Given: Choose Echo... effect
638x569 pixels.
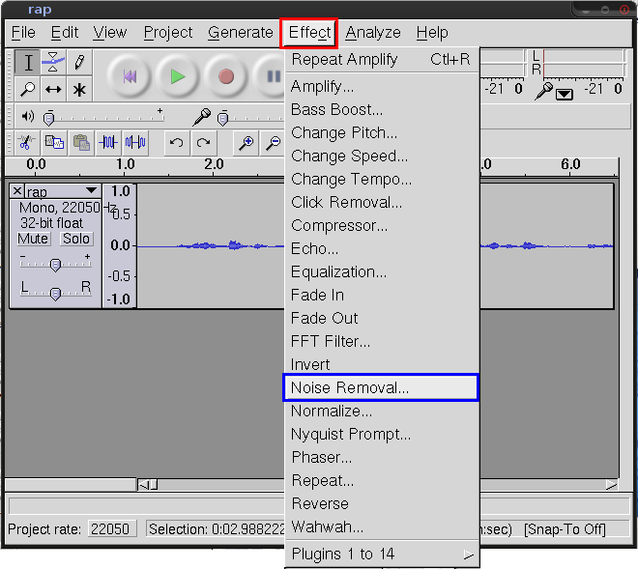Looking at the screenshot, I should pos(381,248).
